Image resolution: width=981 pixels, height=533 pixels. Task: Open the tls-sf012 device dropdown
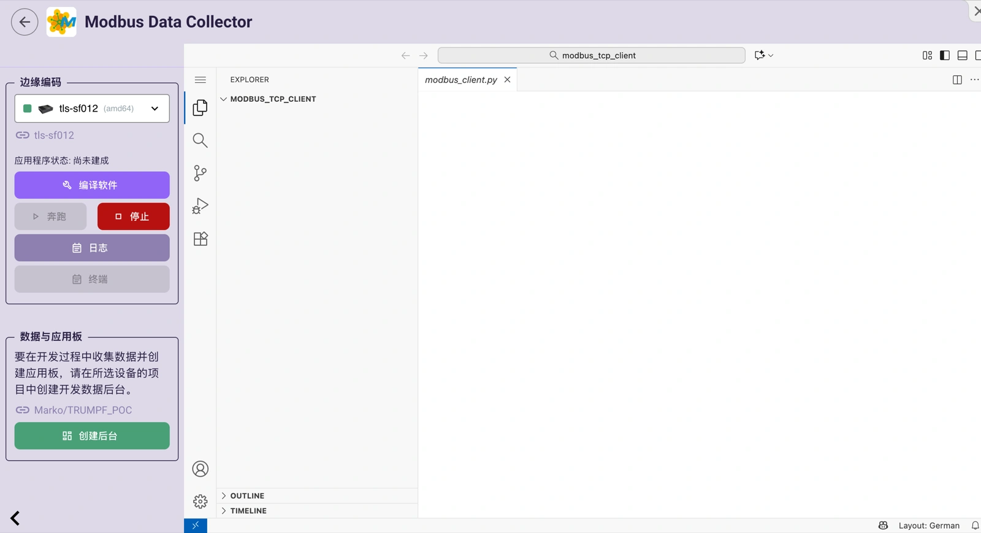(92, 109)
